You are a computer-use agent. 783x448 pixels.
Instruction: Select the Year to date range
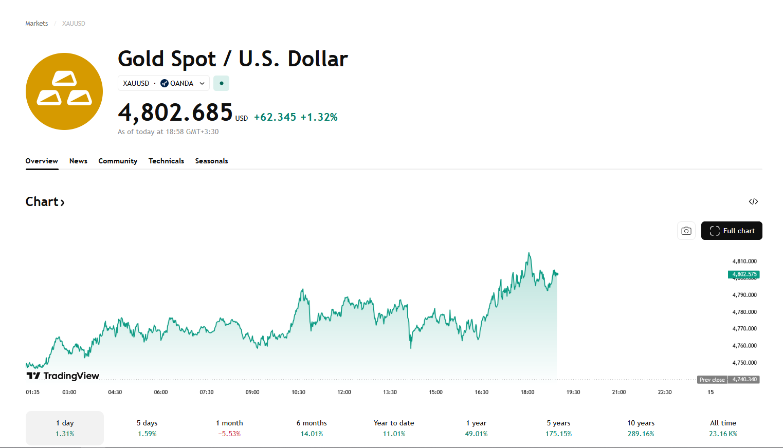pos(394,428)
